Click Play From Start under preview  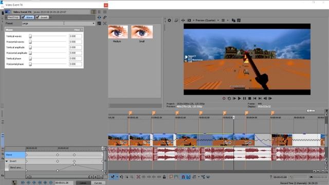point(234,98)
